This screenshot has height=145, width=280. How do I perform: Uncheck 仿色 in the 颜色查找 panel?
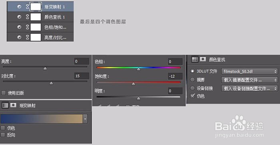[x=192, y=96]
